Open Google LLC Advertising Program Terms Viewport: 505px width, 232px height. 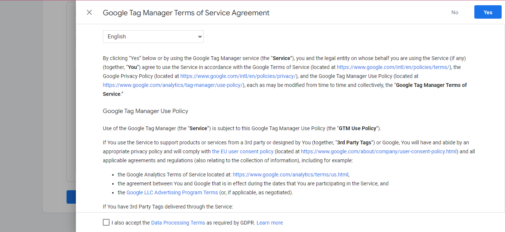point(172,192)
